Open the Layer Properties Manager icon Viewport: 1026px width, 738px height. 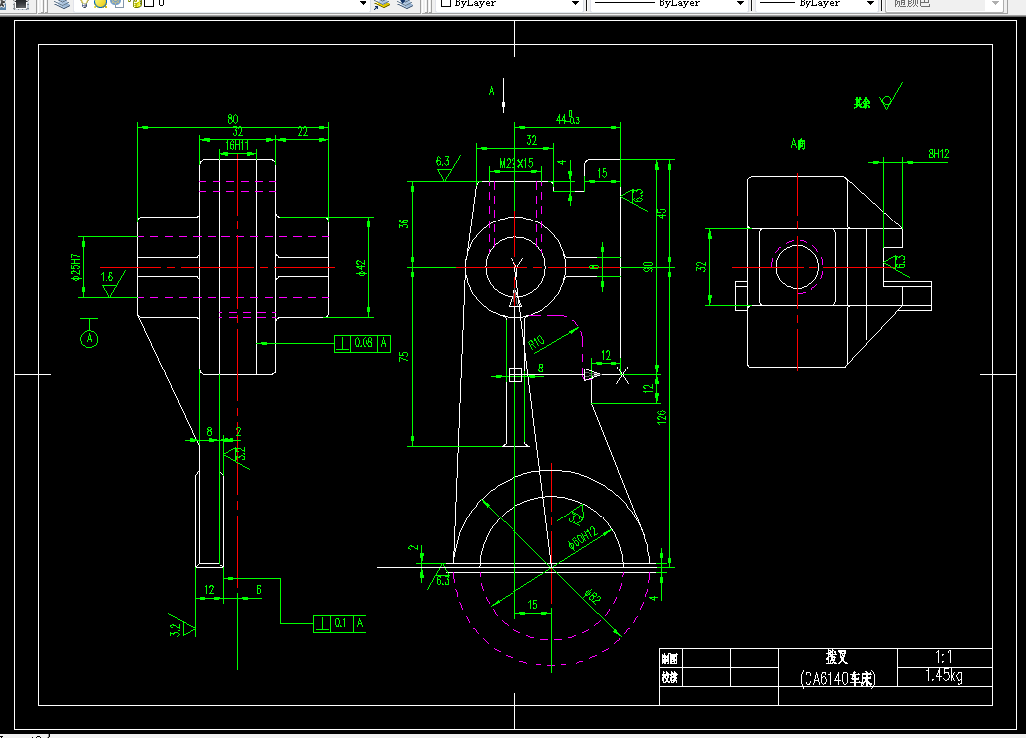(x=62, y=3)
